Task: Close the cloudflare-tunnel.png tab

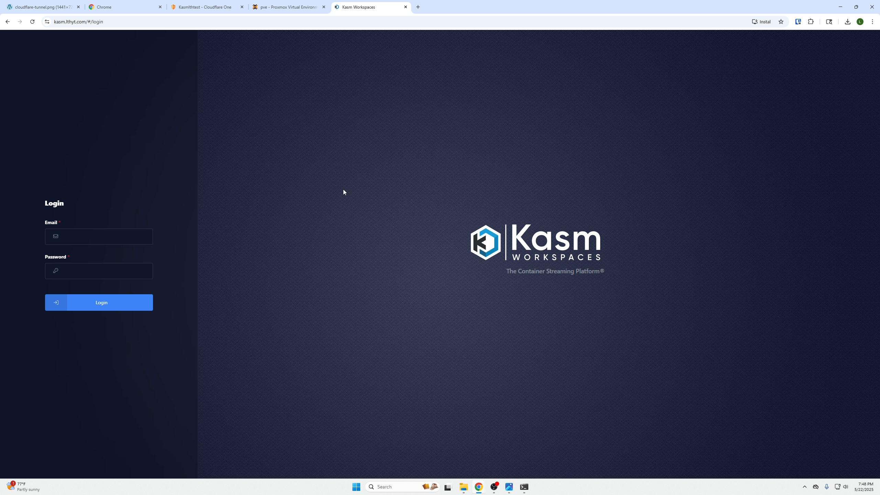Action: point(78,7)
